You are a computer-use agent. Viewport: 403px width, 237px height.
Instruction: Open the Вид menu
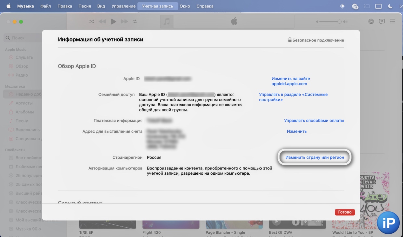[x=101, y=6]
